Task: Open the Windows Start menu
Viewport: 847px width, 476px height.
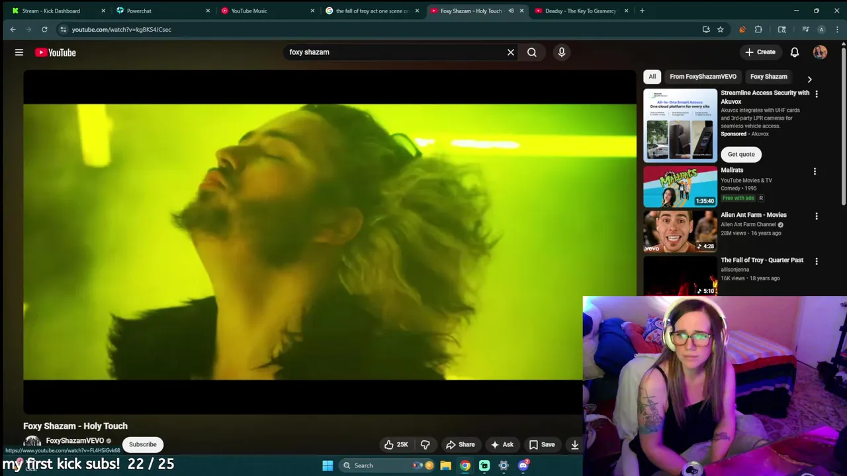Action: tap(328, 465)
